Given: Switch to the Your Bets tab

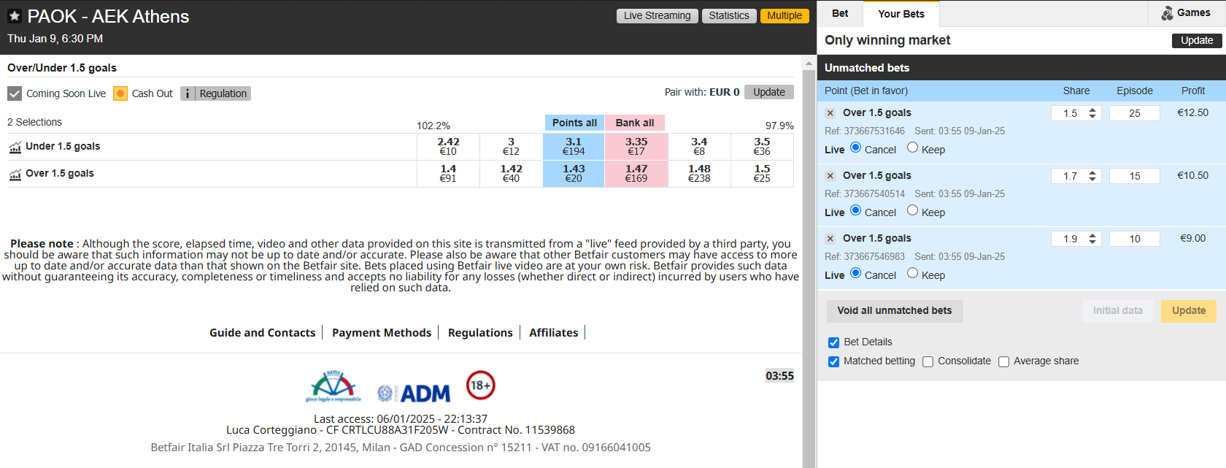Looking at the screenshot, I should [x=901, y=14].
